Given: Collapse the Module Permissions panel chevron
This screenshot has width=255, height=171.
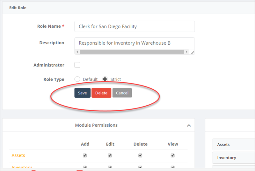Looking at the screenshot, I should click(189, 125).
